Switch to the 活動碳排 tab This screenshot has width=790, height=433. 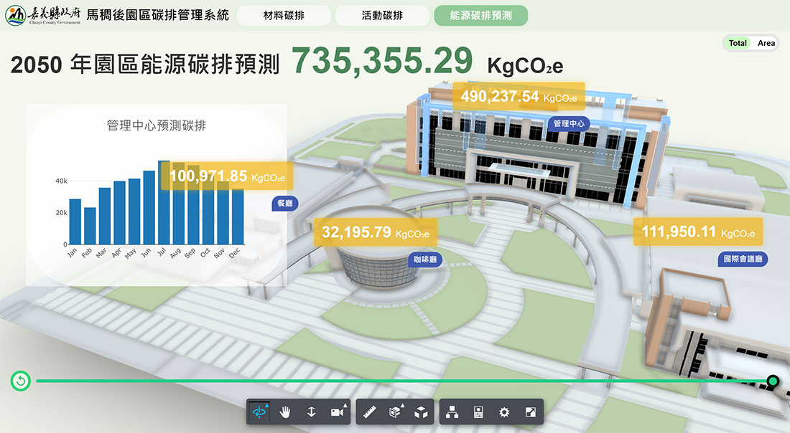point(382,15)
